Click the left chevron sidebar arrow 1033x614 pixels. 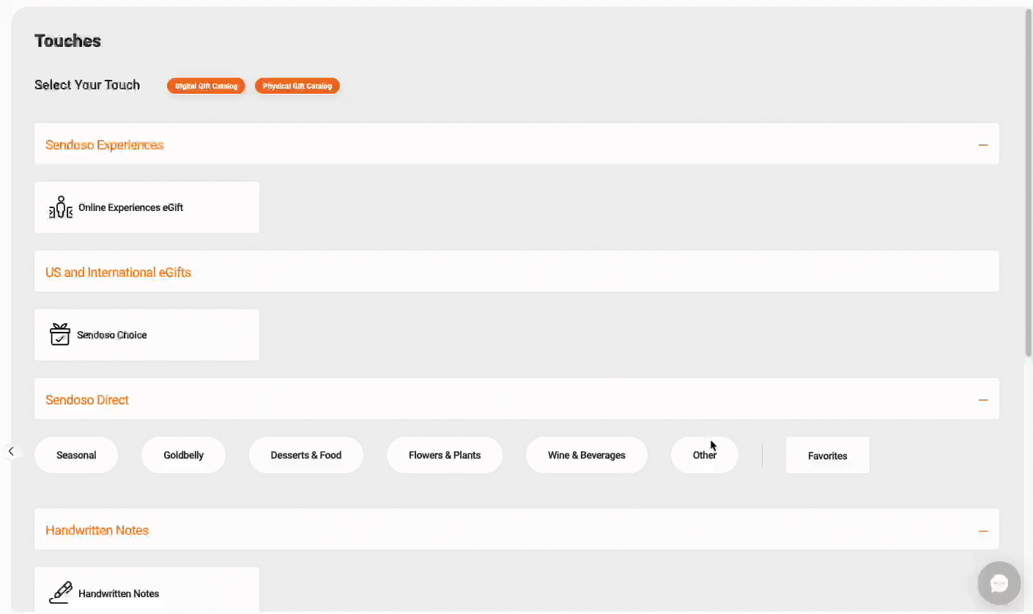pyautogui.click(x=11, y=451)
